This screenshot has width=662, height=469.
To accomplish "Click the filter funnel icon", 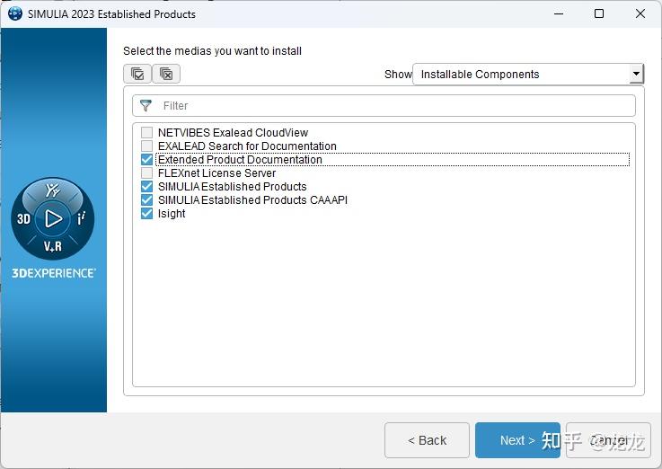I will pyautogui.click(x=146, y=106).
